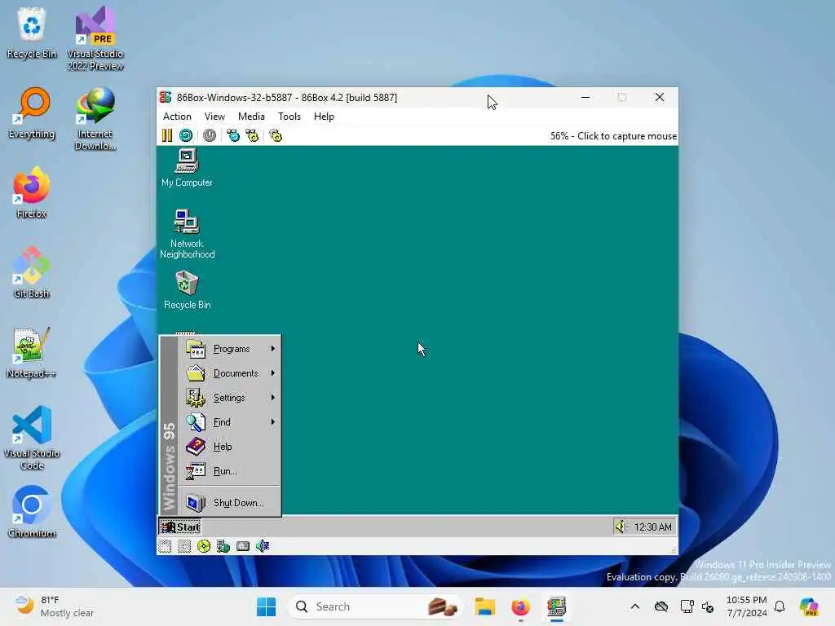835x626 pixels.
Task: Select the Git Bash desktop shortcut
Action: tap(32, 272)
